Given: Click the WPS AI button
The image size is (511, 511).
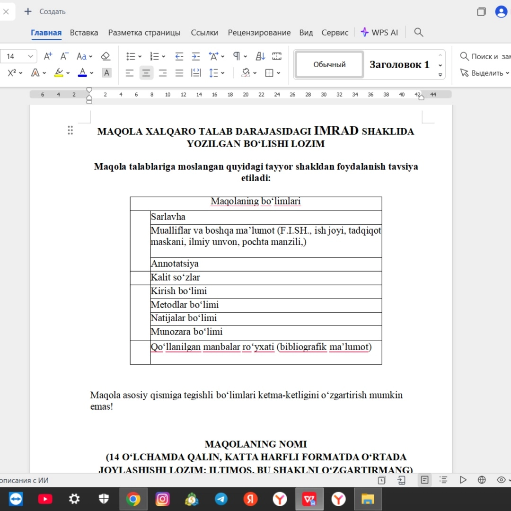Looking at the screenshot, I should pos(379,32).
